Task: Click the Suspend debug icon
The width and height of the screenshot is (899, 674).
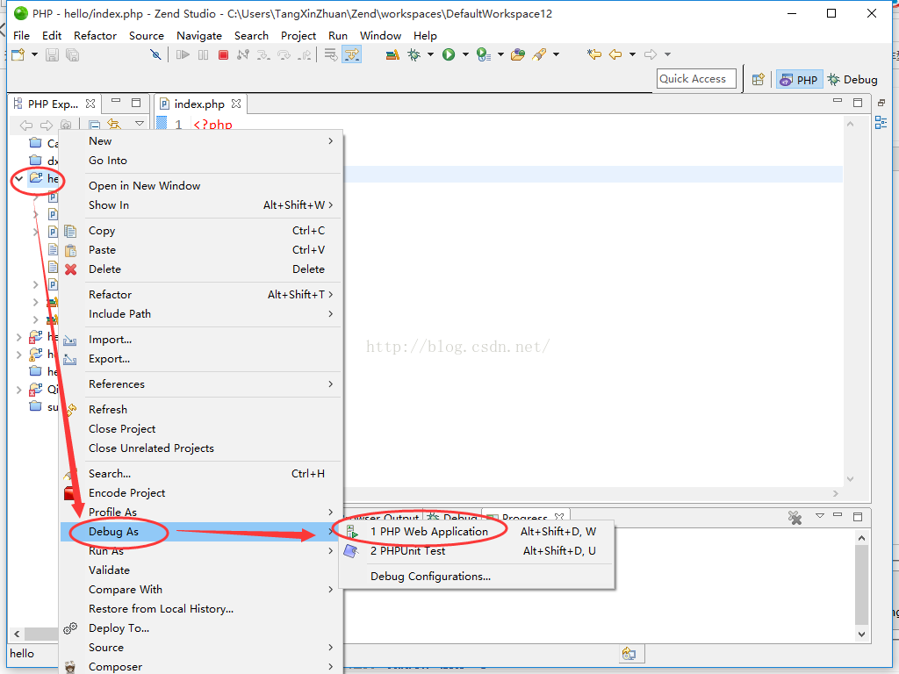Action: click(x=203, y=55)
